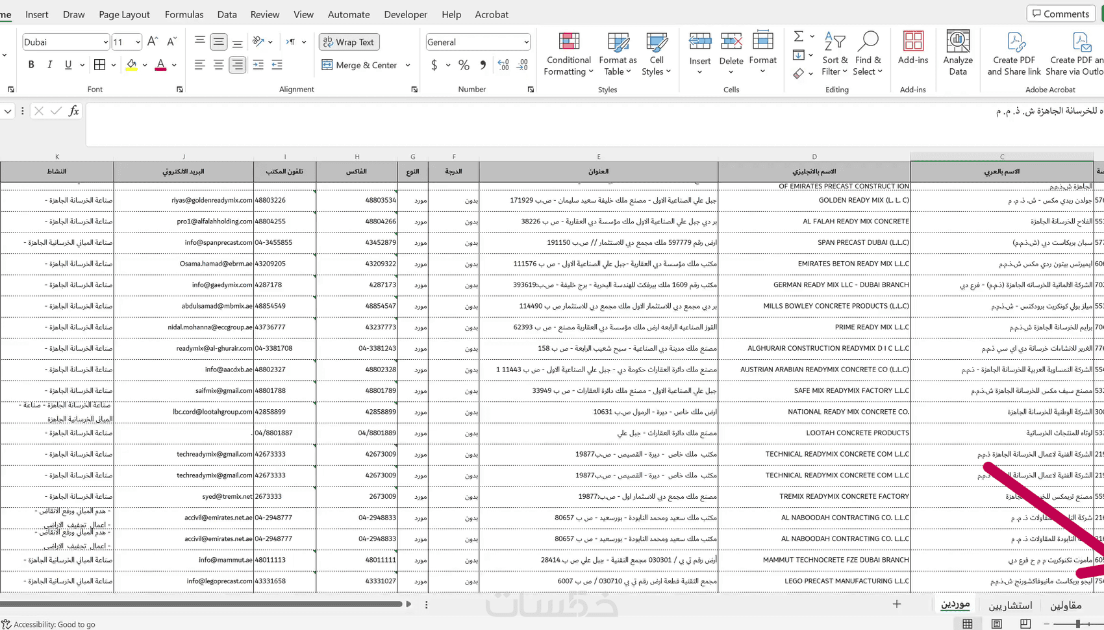
Task: Click Clear eraser icon
Action: (x=799, y=73)
